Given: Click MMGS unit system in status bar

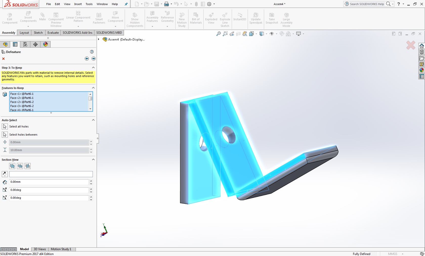Looking at the screenshot, I should [x=392, y=254].
